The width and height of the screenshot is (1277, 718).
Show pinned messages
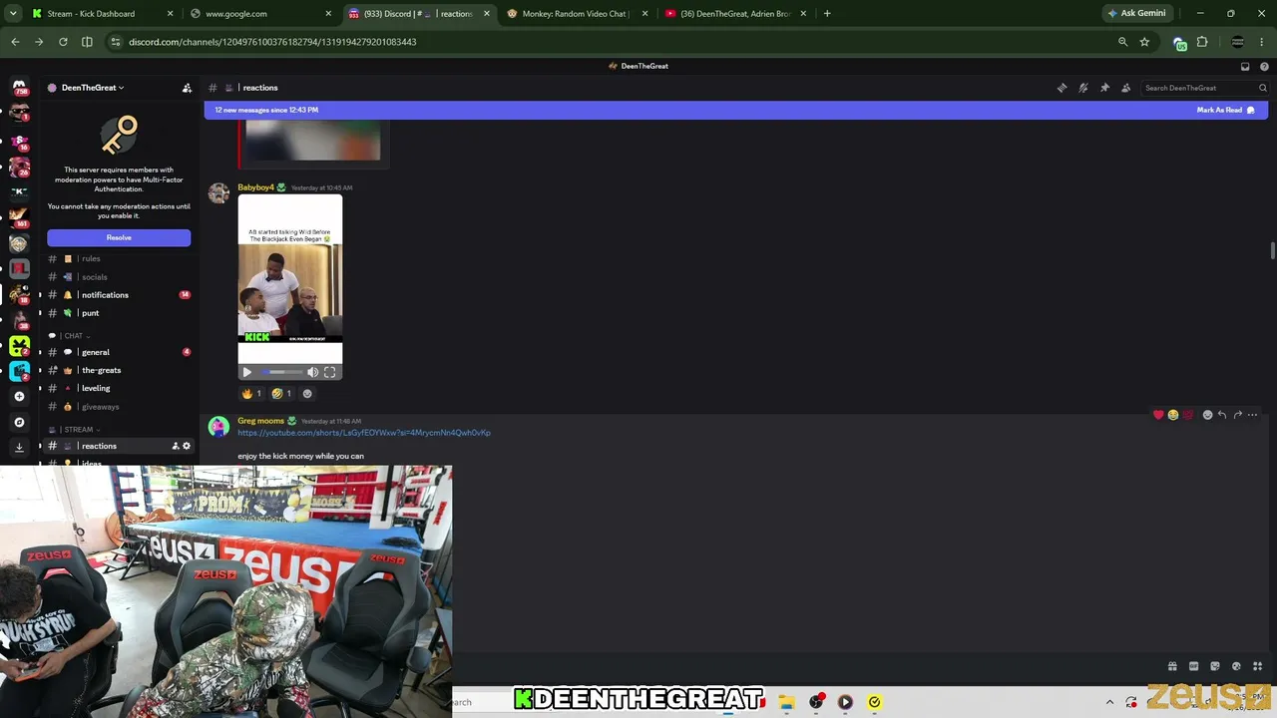(x=1104, y=88)
